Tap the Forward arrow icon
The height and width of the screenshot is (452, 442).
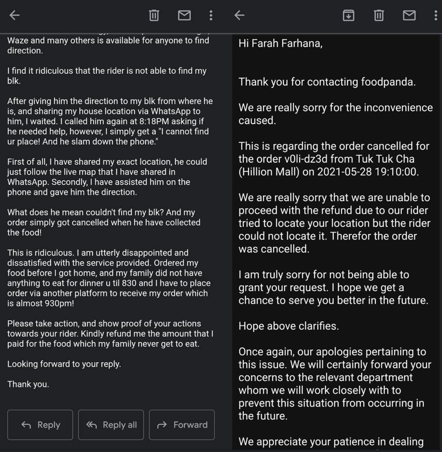(x=162, y=425)
